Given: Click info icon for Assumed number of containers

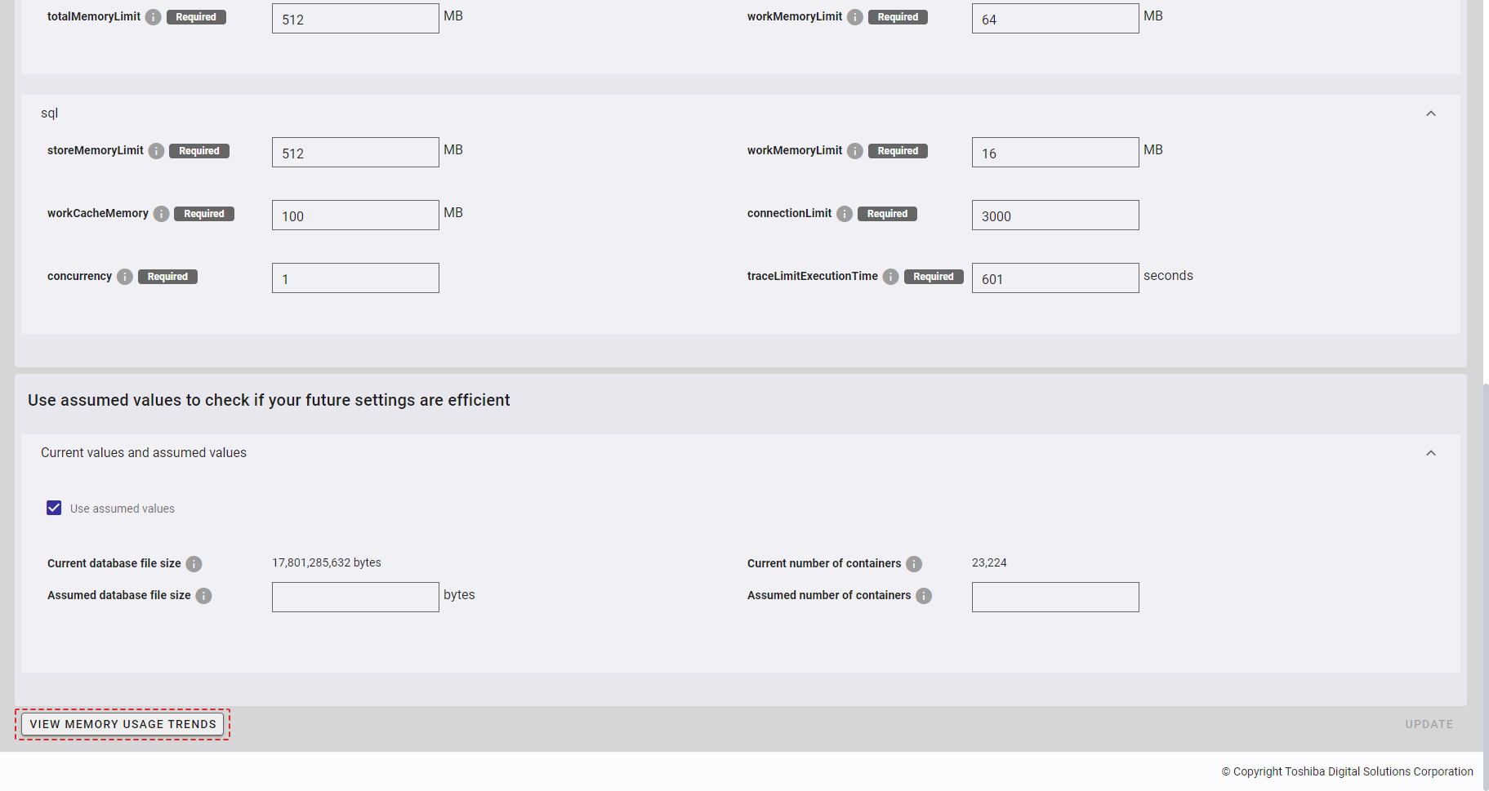Looking at the screenshot, I should [924, 596].
